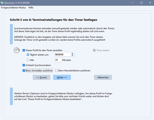Toggle 'Beim Anmelden ausführen' checkbox
Screen dimensions: 154x120
click(x=24, y=71)
